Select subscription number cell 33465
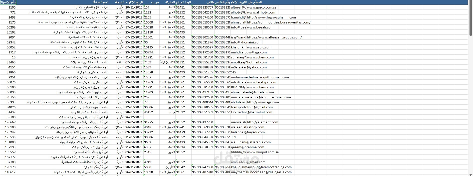 [8, 62]
